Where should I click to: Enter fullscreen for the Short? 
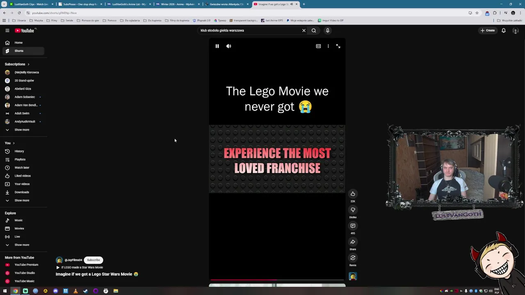(x=338, y=46)
